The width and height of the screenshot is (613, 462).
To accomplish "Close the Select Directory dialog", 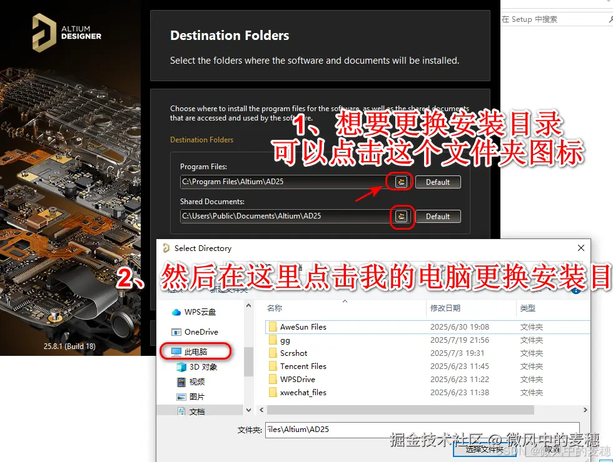I will click(x=581, y=248).
